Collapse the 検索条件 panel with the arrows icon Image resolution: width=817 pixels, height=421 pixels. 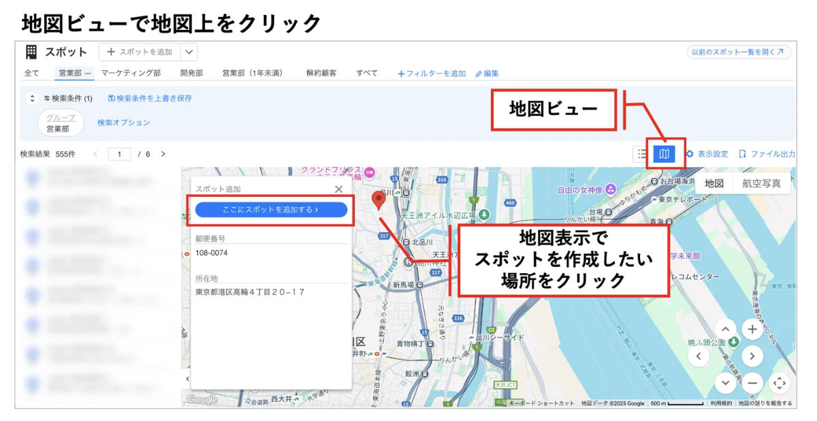click(x=32, y=98)
